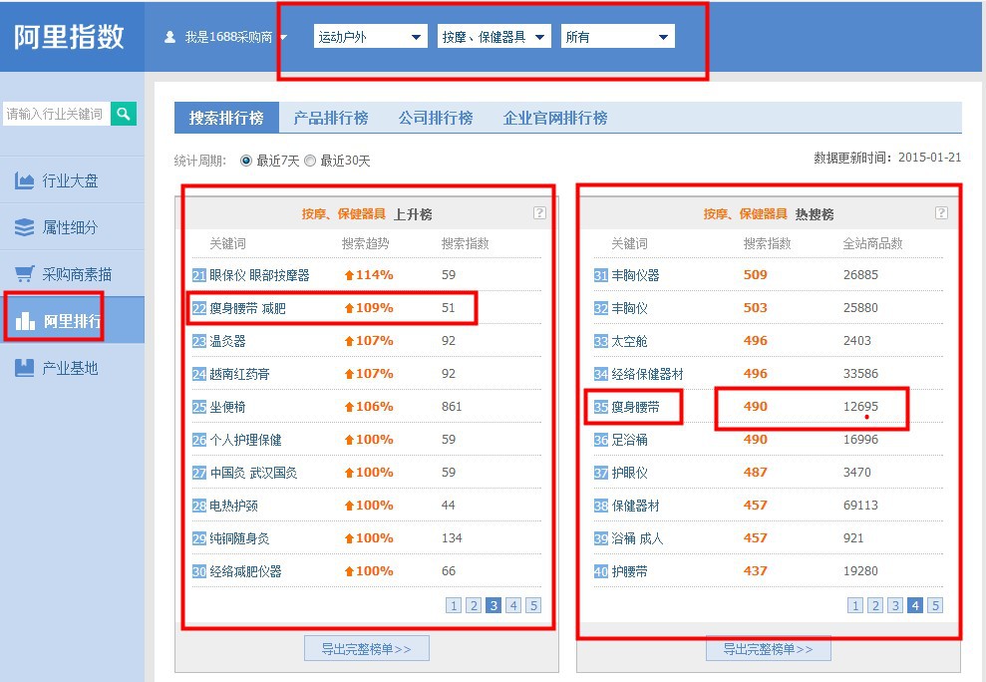
Task: Open keyword 足浴桶
Action: [629, 440]
